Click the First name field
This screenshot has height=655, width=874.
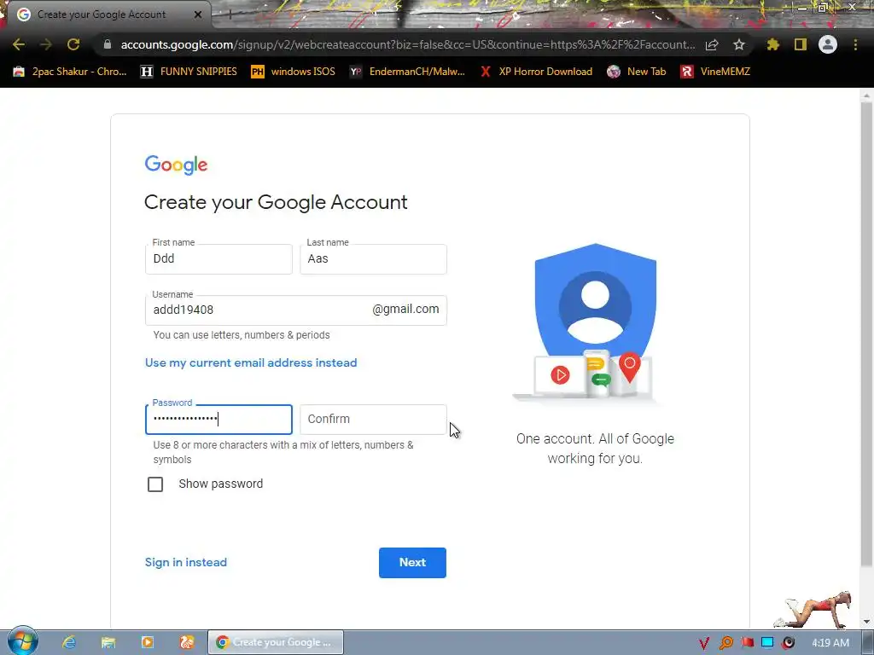[218, 259]
